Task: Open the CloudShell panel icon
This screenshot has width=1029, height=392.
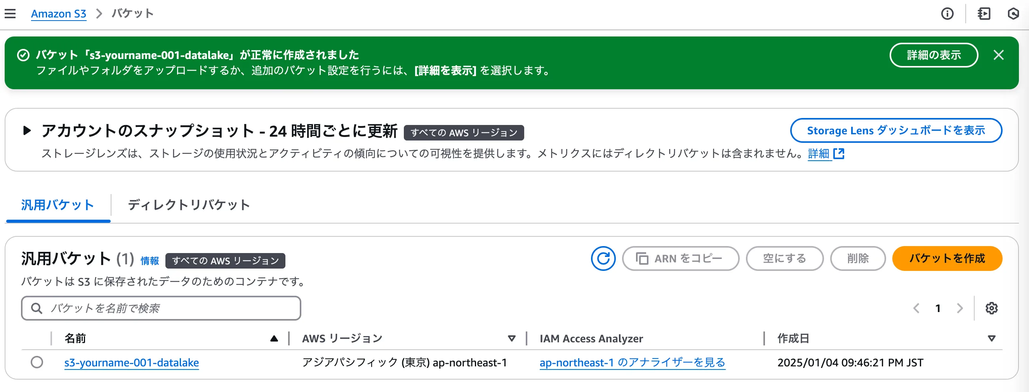Action: click(984, 14)
